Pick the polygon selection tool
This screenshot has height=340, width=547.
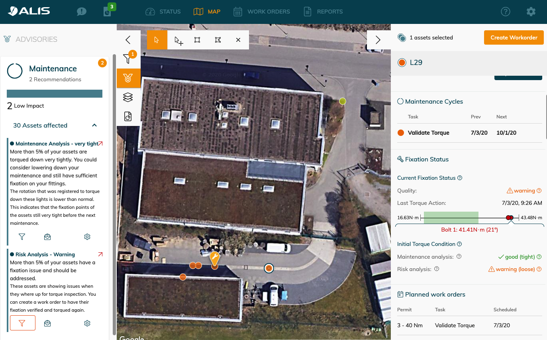(x=218, y=40)
